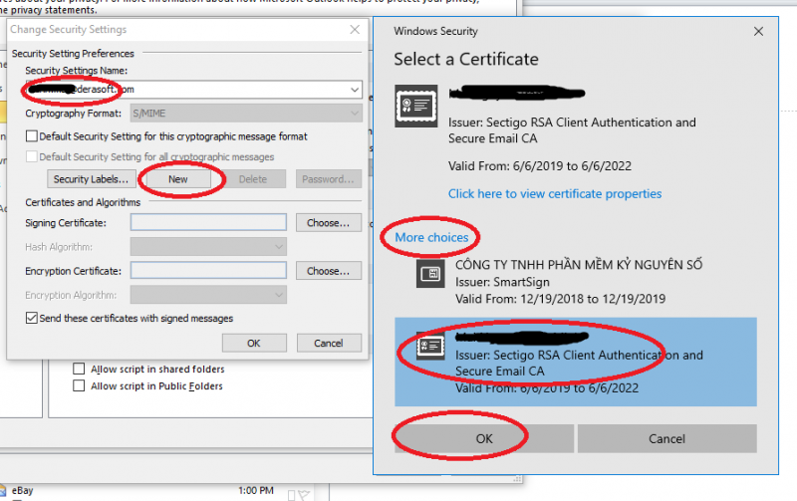
Task: Click the SmartSign certificate icon
Action: [430, 274]
